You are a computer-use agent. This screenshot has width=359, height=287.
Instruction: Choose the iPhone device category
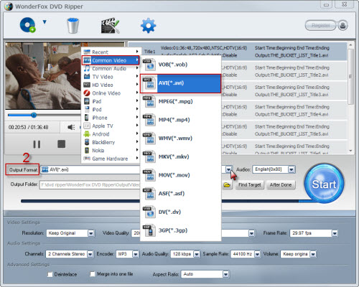click(x=111, y=118)
